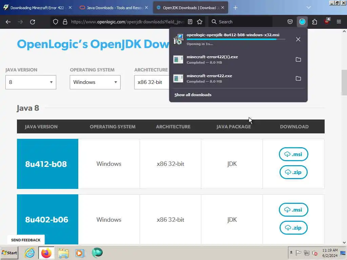
Task: Close the OpenJDK Downloads tab
Action: pos(223,7)
